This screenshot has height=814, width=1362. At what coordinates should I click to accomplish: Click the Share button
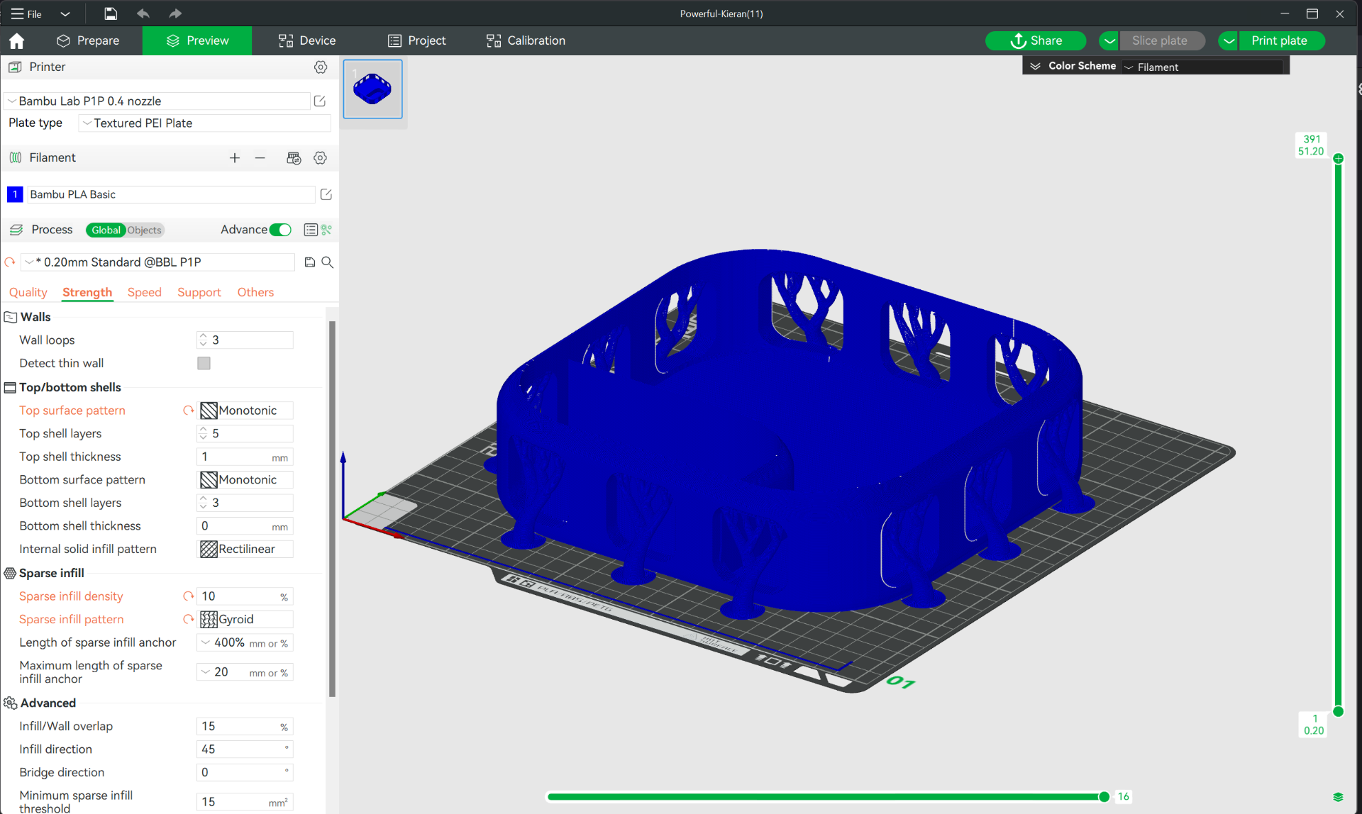1036,40
